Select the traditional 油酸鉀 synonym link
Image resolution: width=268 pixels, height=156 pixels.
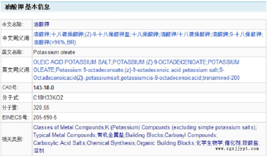[x=220, y=34]
